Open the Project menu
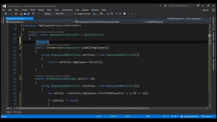217x122 pixels. pyautogui.click(x=25, y=10)
